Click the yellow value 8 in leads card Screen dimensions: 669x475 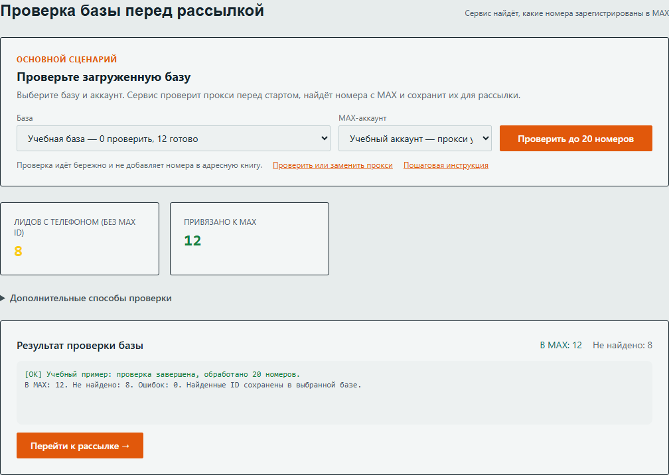click(18, 251)
